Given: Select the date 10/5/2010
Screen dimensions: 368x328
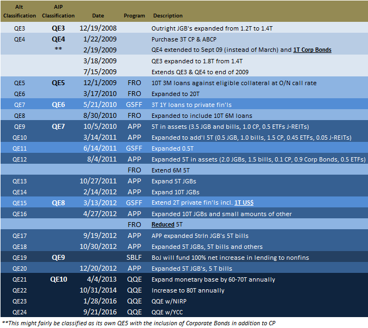Looking at the screenshot, I should 100,127.
